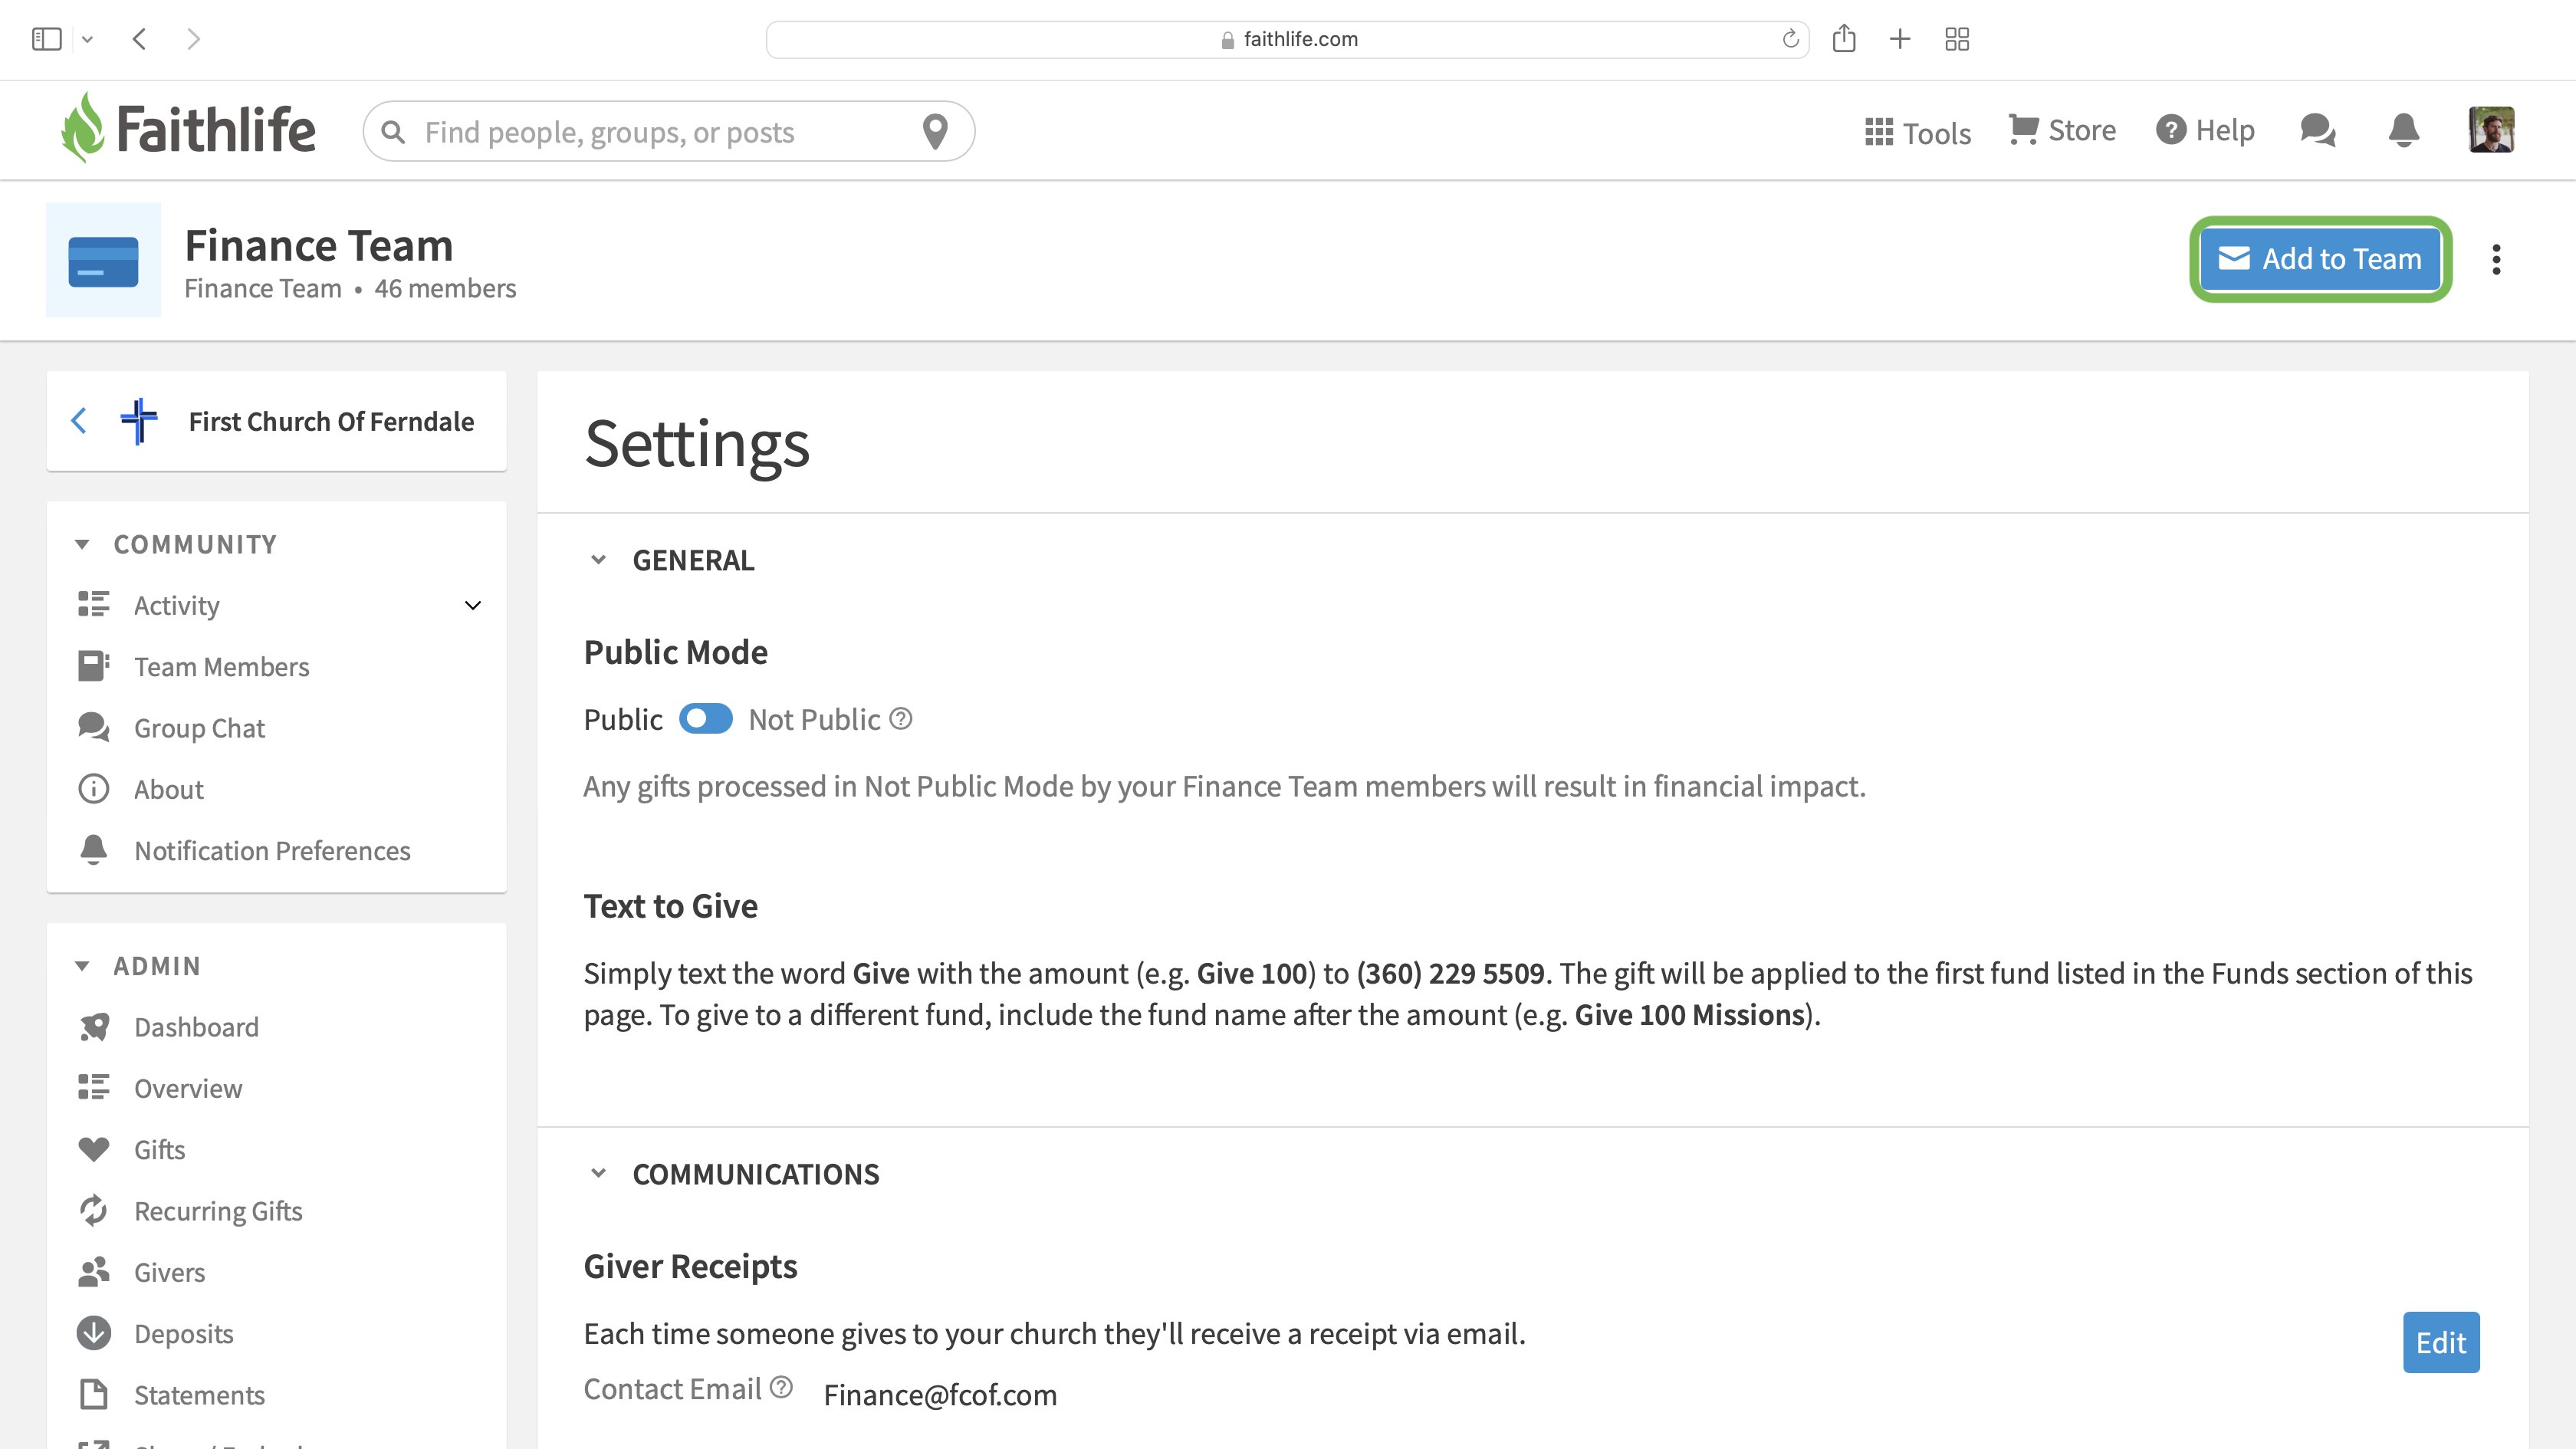Open Notification Preferences

(272, 850)
